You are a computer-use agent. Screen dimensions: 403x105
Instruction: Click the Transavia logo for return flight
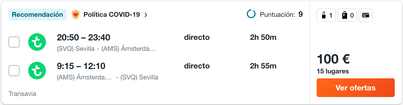[37, 71]
